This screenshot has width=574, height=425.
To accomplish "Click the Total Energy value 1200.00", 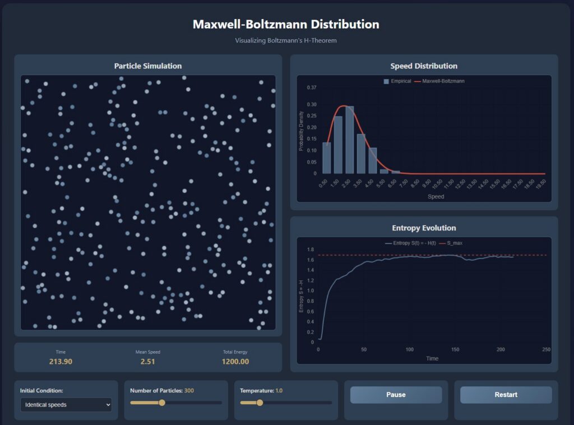I will (x=235, y=362).
